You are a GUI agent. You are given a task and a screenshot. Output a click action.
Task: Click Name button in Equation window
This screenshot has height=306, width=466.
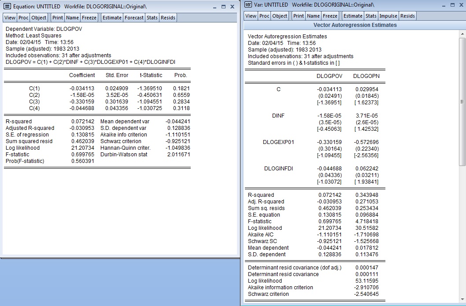[73, 18]
